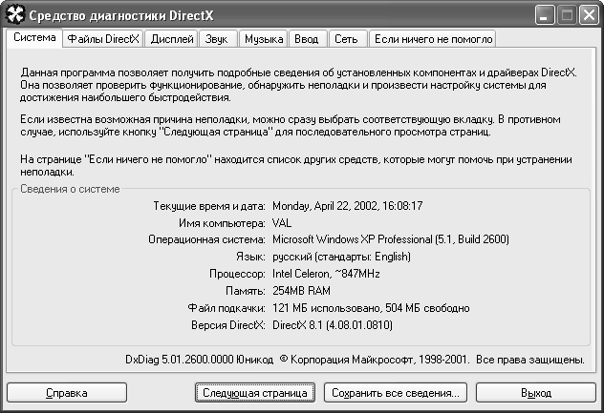Click the Версия DirectX label

[x=228, y=325]
